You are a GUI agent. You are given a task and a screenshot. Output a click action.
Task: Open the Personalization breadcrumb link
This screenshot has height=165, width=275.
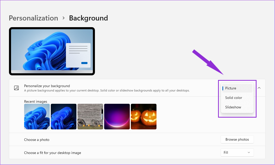point(33,18)
